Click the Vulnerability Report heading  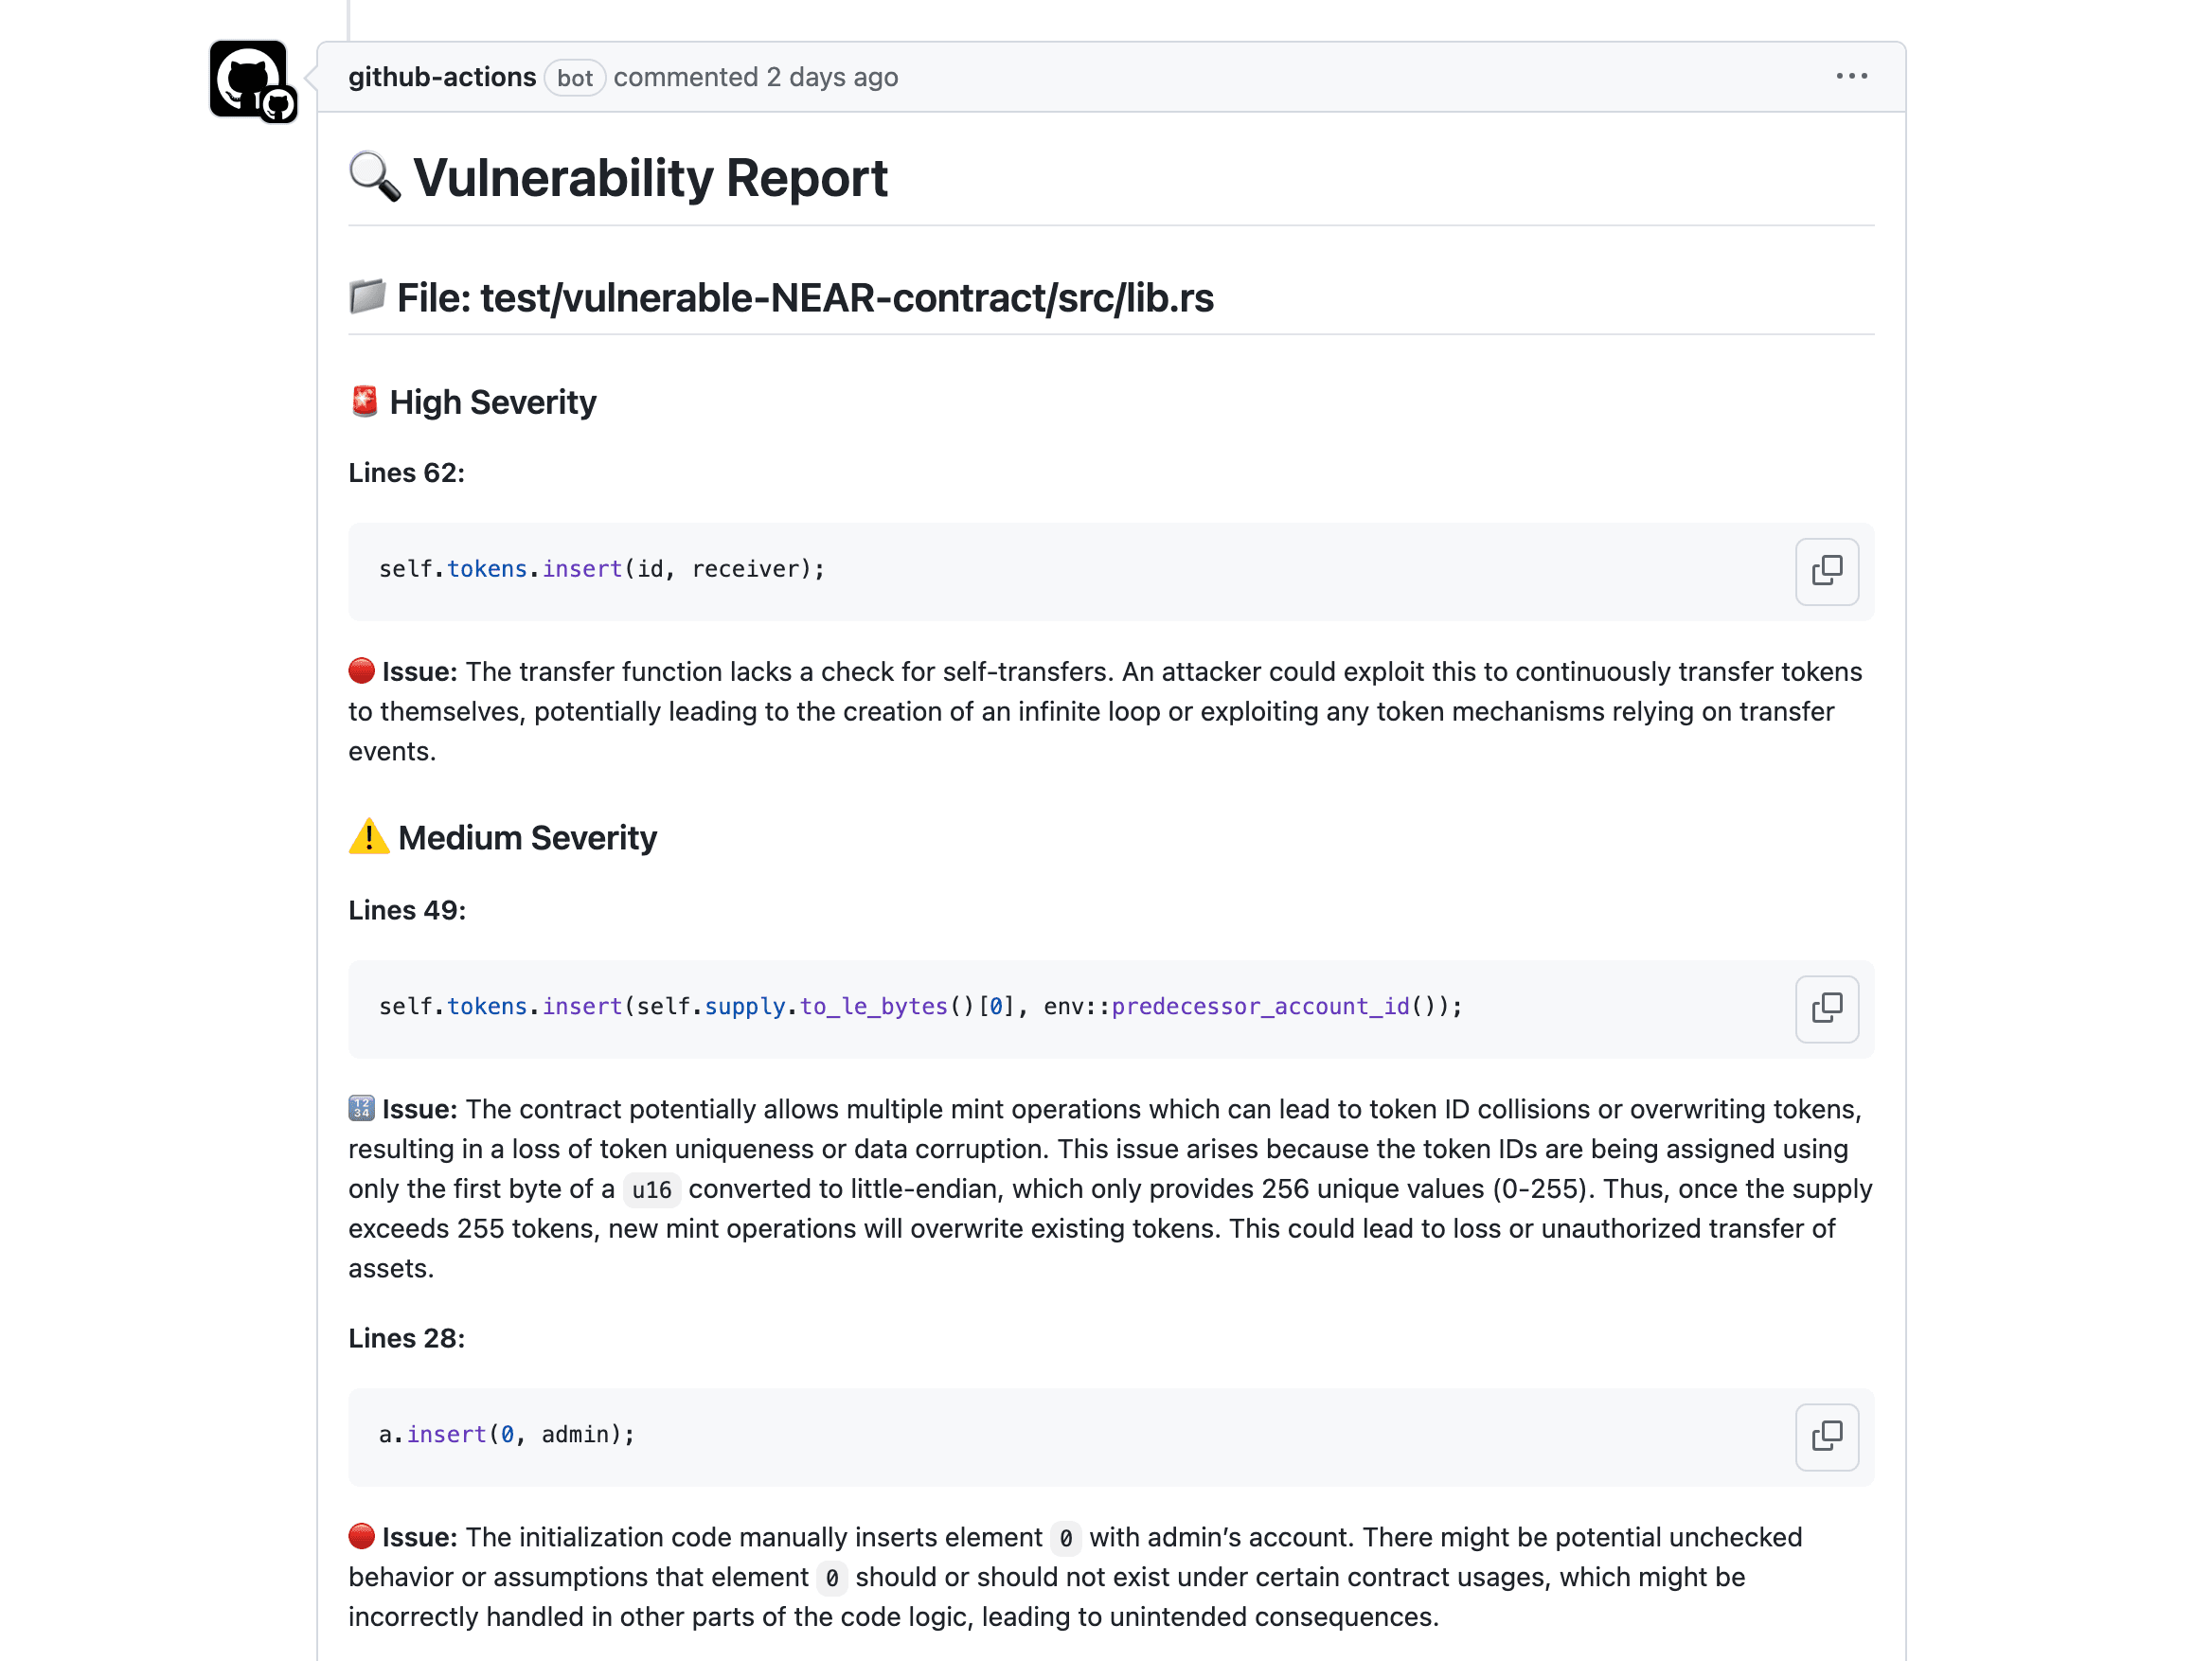click(650, 178)
